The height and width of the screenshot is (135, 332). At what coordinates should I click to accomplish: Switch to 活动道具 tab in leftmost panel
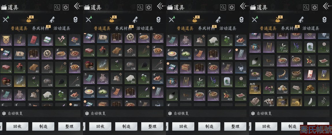click(x=62, y=28)
